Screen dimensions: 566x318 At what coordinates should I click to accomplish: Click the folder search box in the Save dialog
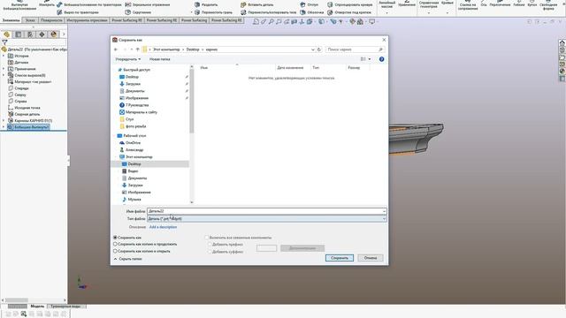[355, 49]
